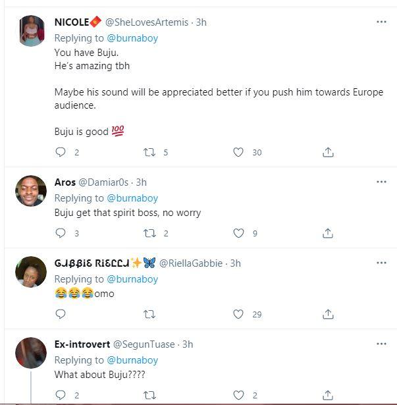
Task: Share NICOLE's tweet via share icon
Action: click(x=327, y=152)
